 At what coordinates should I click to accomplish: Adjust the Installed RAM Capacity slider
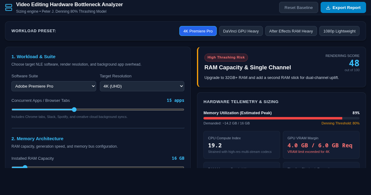tap(98, 167)
